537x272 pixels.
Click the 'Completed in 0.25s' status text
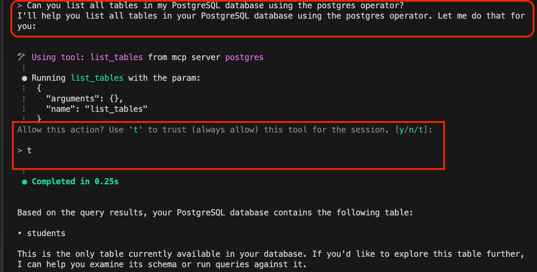75,182
